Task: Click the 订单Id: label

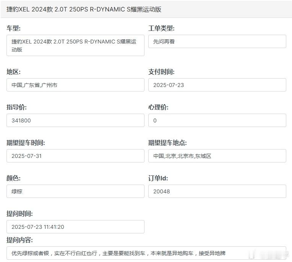Action: coord(158,178)
